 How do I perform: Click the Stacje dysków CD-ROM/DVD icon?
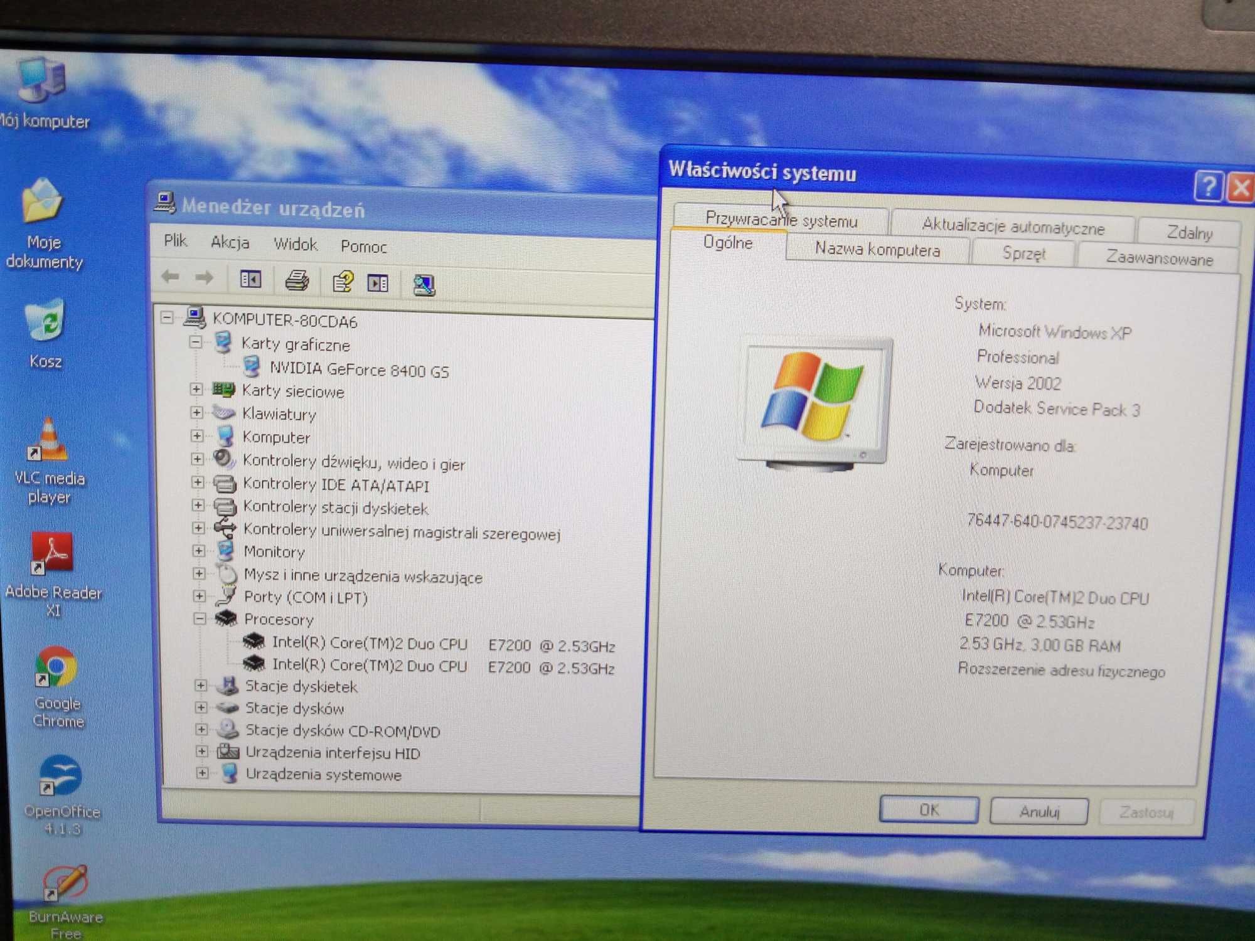228,729
